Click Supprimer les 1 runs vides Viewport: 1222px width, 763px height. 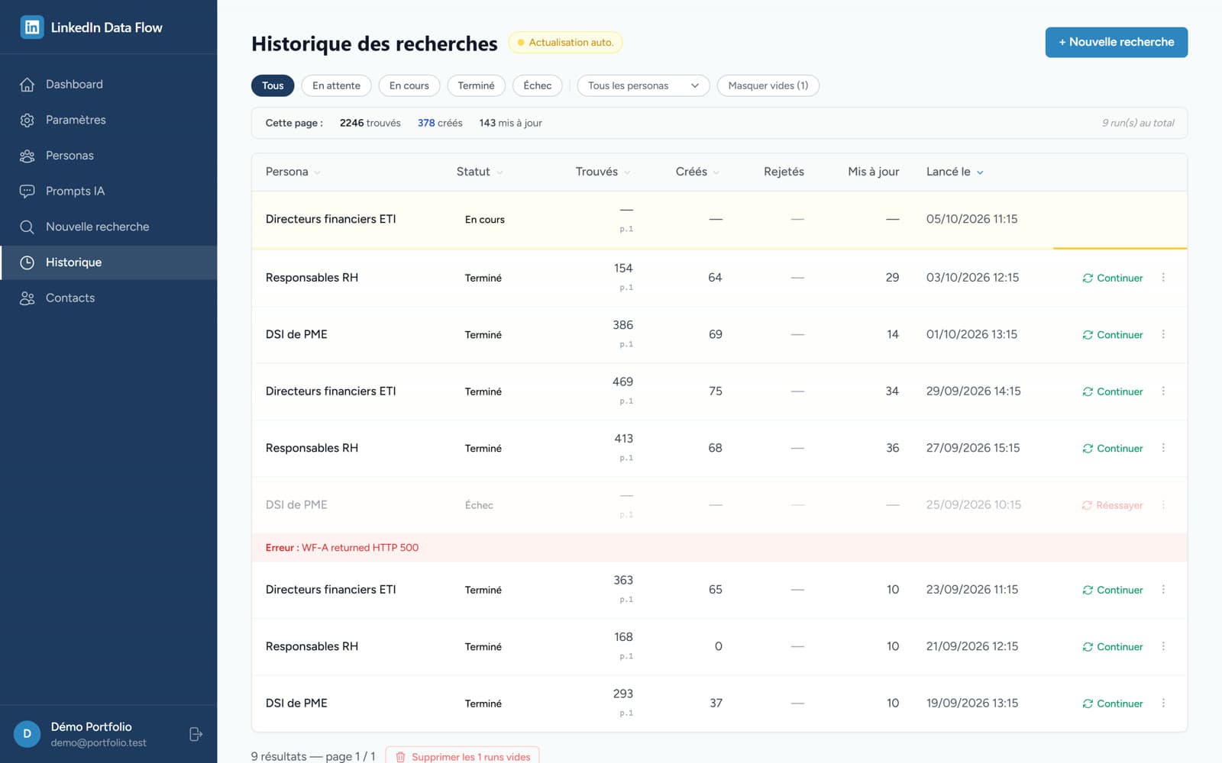point(462,756)
